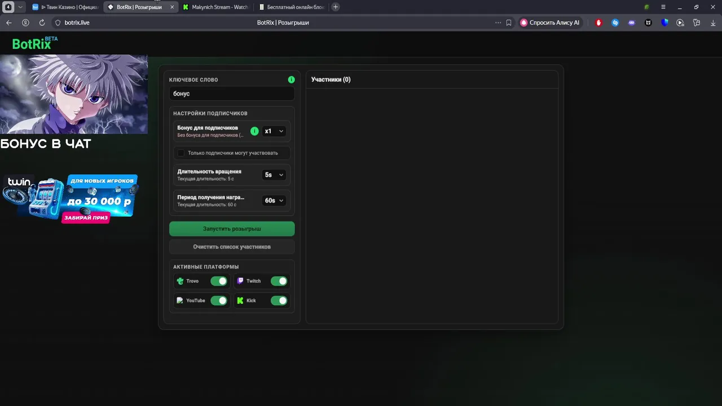Click the Бонус для подписчиков label
This screenshot has height=406, width=722.
(x=208, y=128)
